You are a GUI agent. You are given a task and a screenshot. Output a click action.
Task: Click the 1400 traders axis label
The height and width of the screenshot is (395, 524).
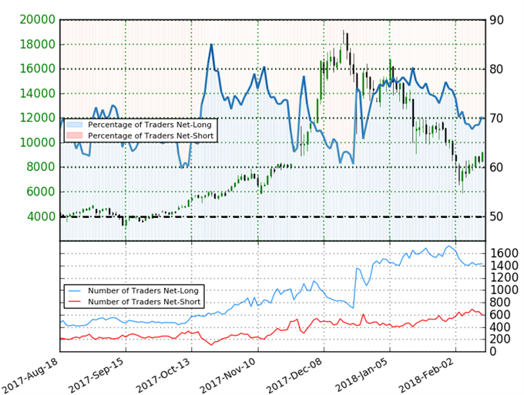[x=504, y=266]
